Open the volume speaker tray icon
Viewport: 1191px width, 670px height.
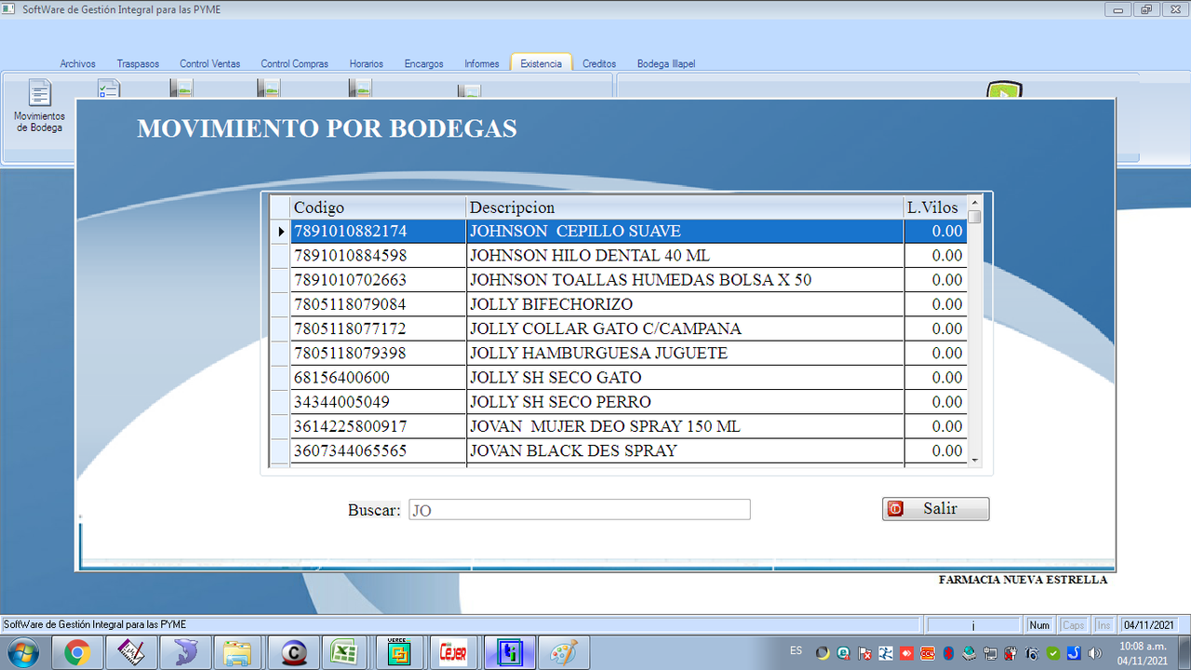[x=1095, y=653]
